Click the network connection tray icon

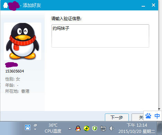coord(103,128)
